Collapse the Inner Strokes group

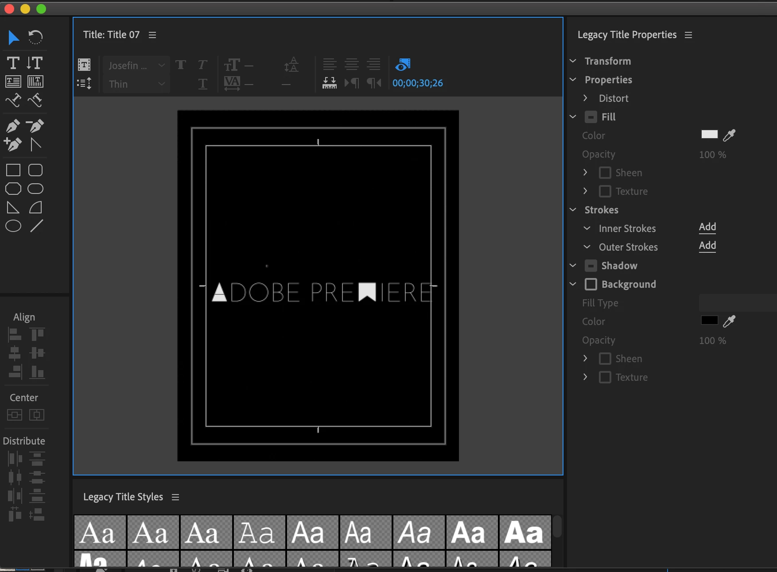tap(587, 228)
